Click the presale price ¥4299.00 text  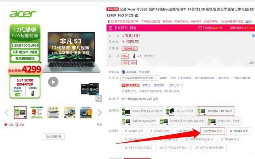pyautogui.click(x=131, y=41)
